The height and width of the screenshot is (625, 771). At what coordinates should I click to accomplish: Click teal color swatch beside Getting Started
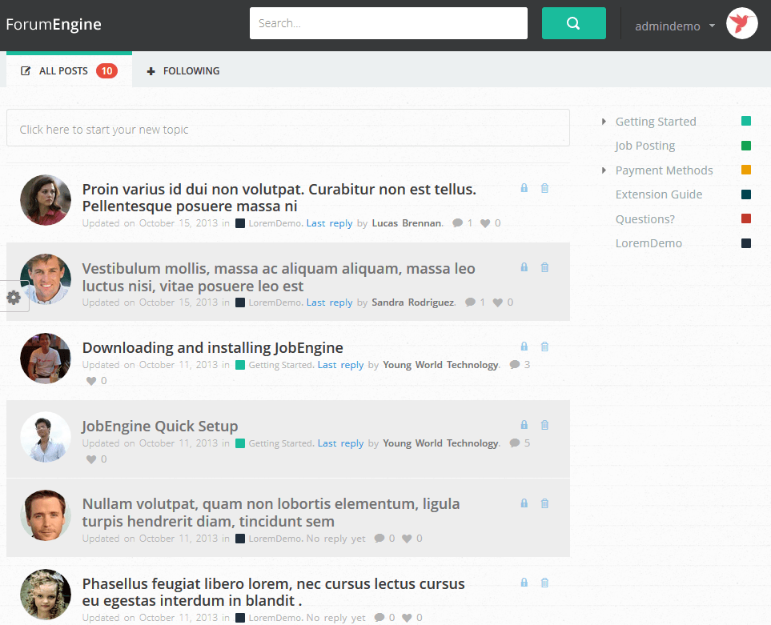(x=746, y=121)
